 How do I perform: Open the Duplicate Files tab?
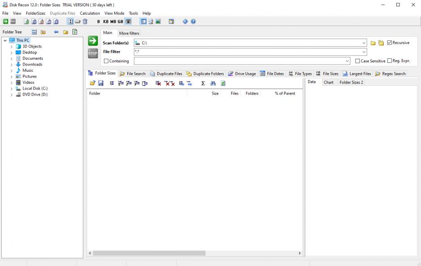(166, 74)
